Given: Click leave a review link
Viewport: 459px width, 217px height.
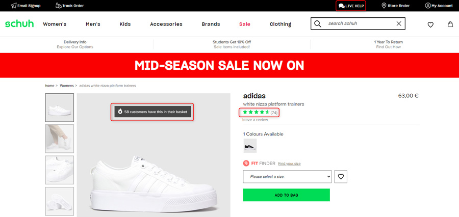Looking at the screenshot, I should click(255, 120).
